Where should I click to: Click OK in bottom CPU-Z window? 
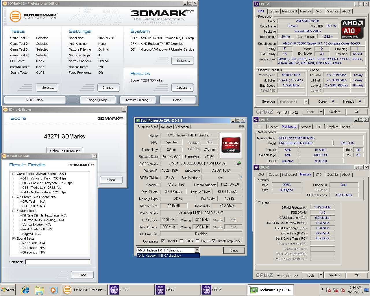(x=357, y=275)
